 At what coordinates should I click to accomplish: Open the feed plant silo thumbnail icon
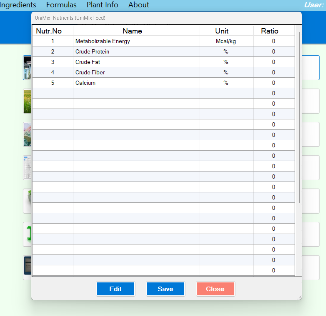click(27, 68)
